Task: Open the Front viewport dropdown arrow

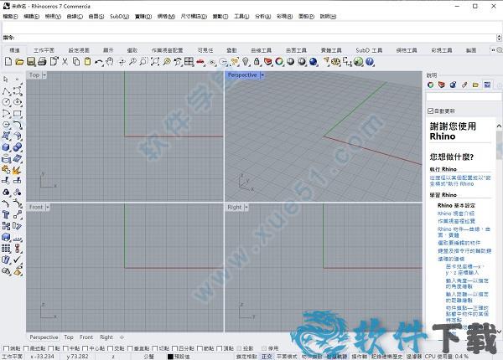Action: [49, 207]
